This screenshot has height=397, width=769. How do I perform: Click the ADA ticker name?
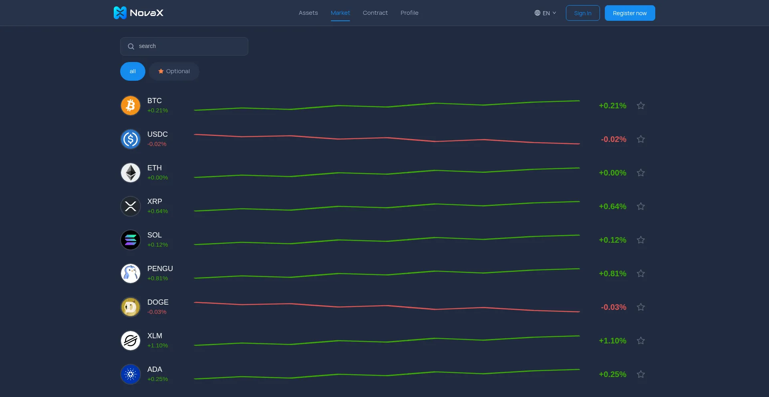click(155, 369)
